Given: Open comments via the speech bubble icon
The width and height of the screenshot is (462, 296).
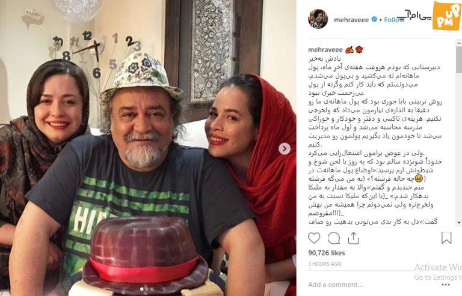Looking at the screenshot, I should 334,238.
